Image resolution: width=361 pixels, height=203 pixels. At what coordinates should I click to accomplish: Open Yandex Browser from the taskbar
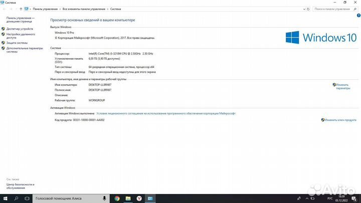coord(139,198)
